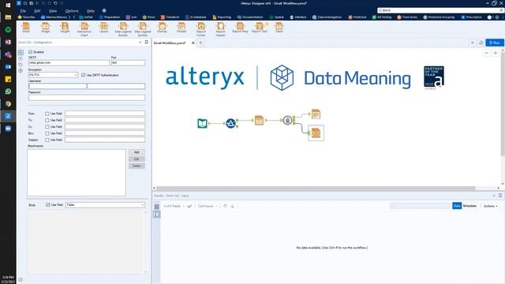Select the Map Legend Splitter tool
This screenshot has width=505, height=284.
pyautogui.click(x=143, y=29)
